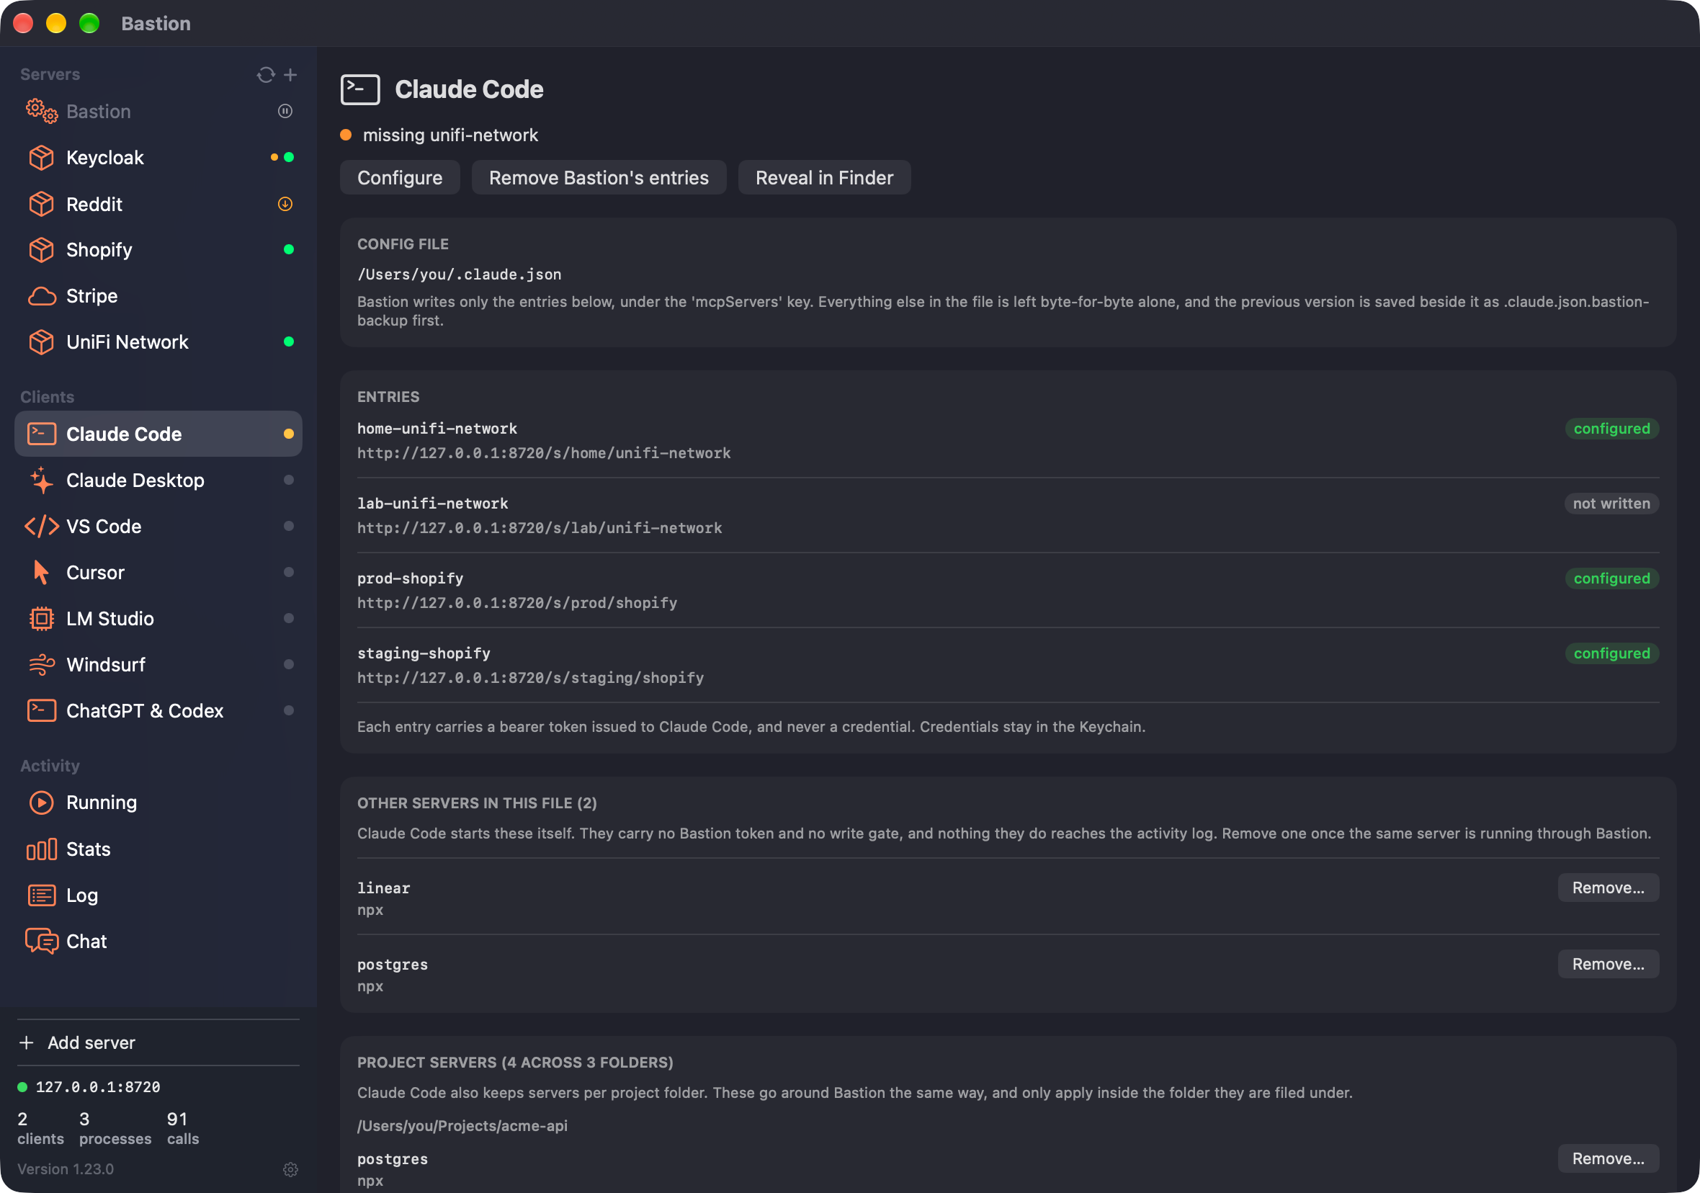Click the Stats bar chart icon
1700x1193 pixels.
pos(42,849)
